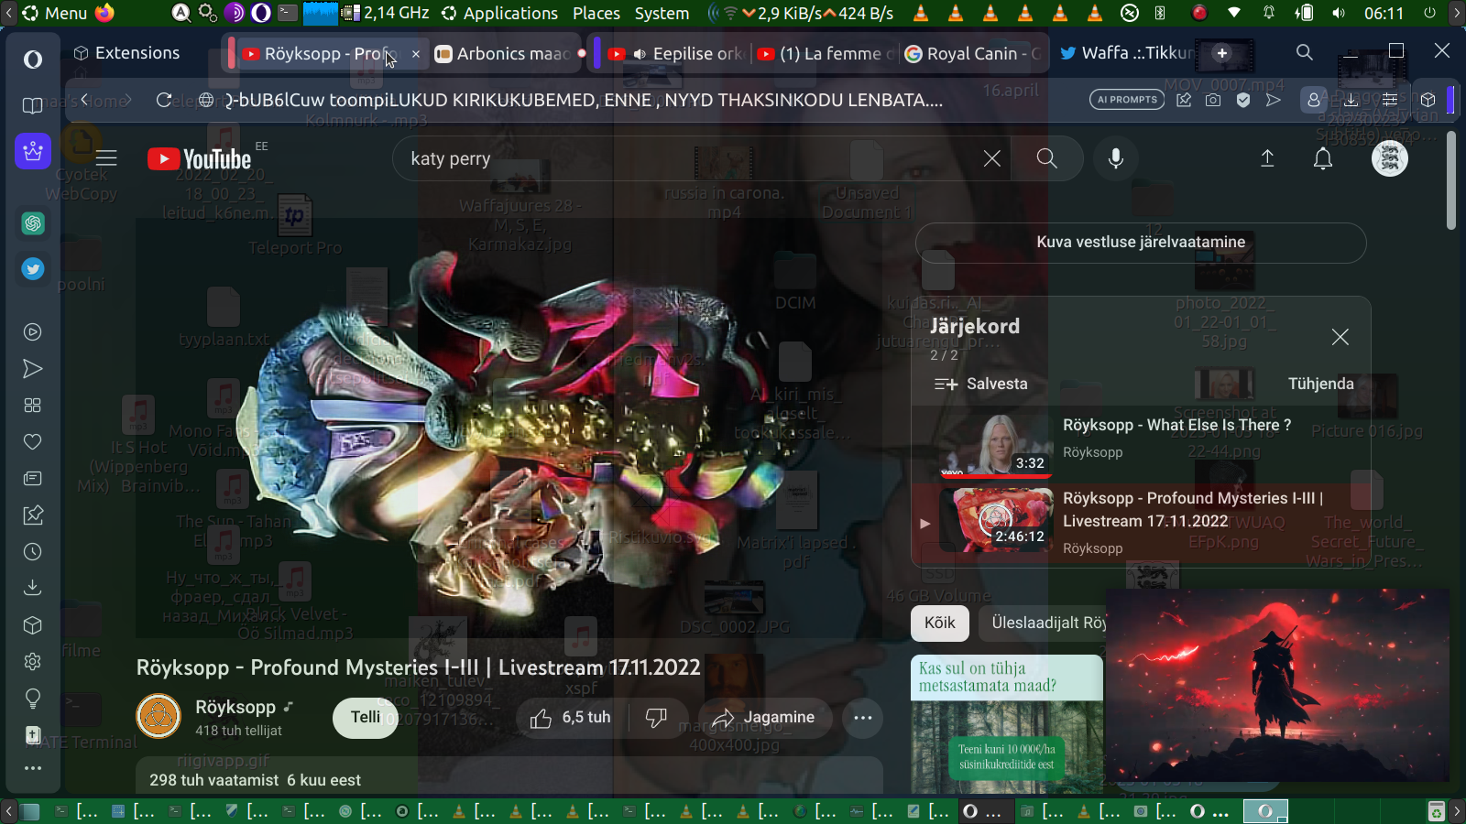
Task: Launch Firefox from the top panel
Action: 104,13
